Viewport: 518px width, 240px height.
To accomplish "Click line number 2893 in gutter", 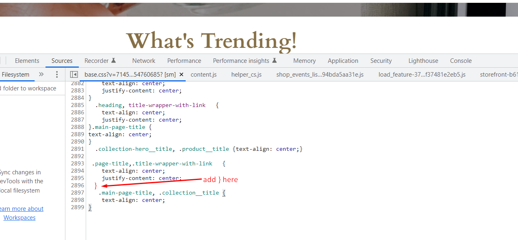I will tap(77, 164).
